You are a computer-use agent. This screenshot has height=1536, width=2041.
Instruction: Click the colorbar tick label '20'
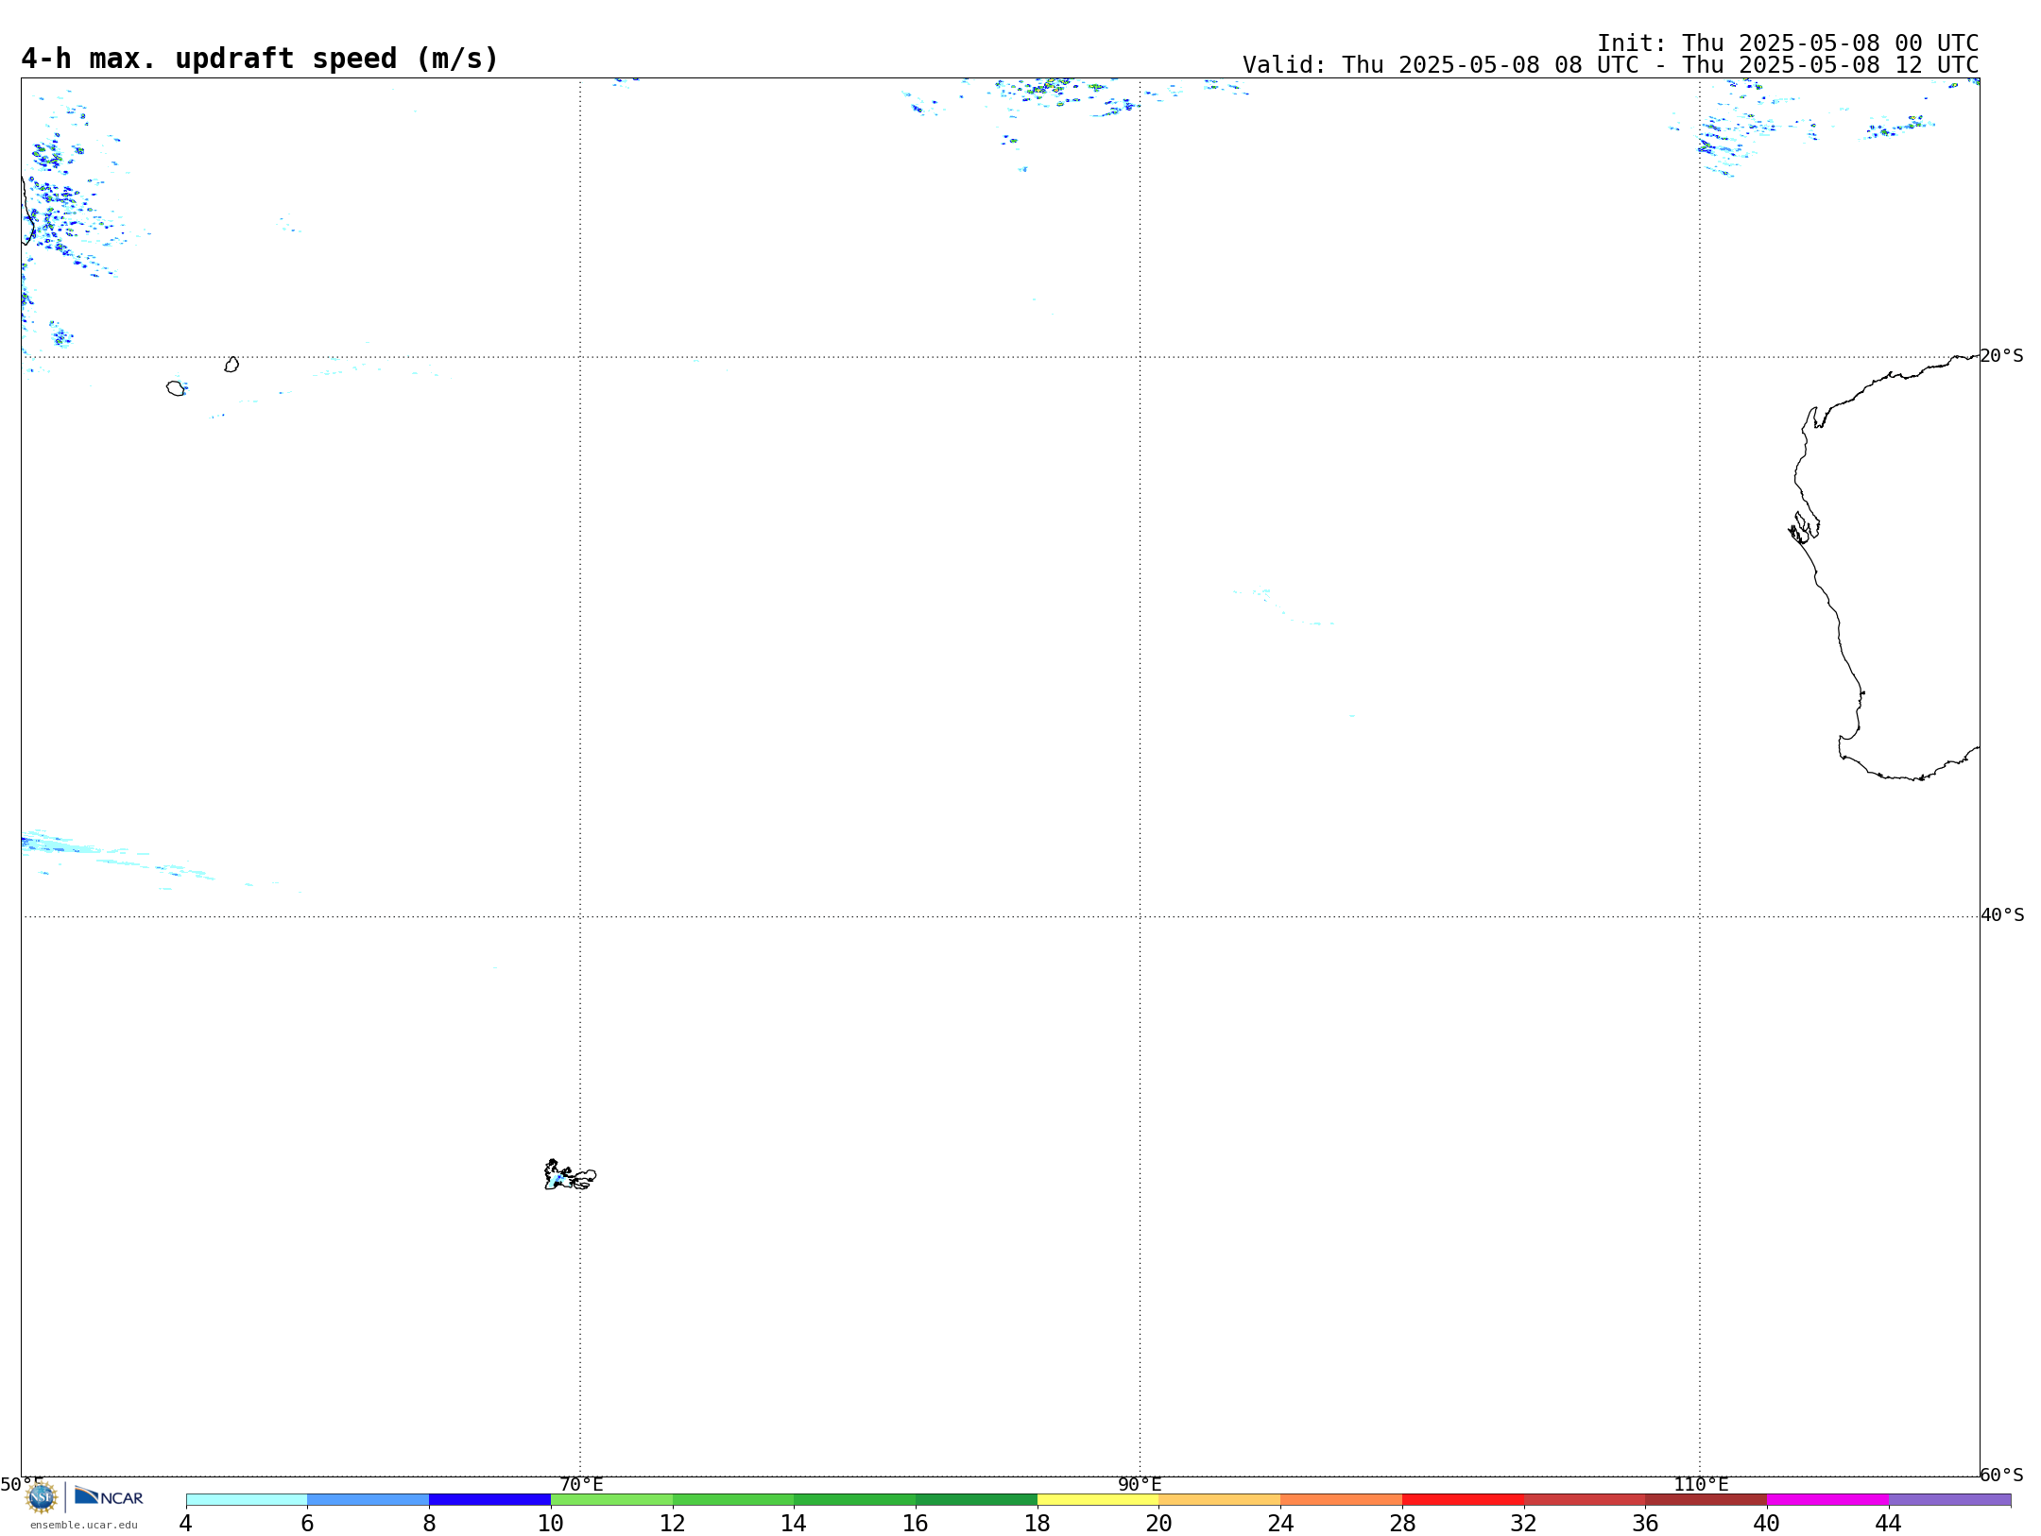(1159, 1524)
